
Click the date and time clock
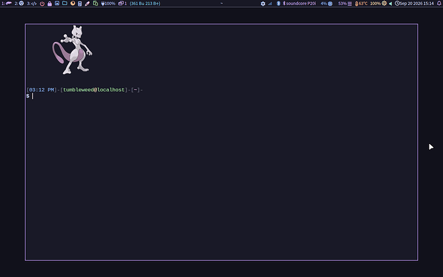coord(414,3)
